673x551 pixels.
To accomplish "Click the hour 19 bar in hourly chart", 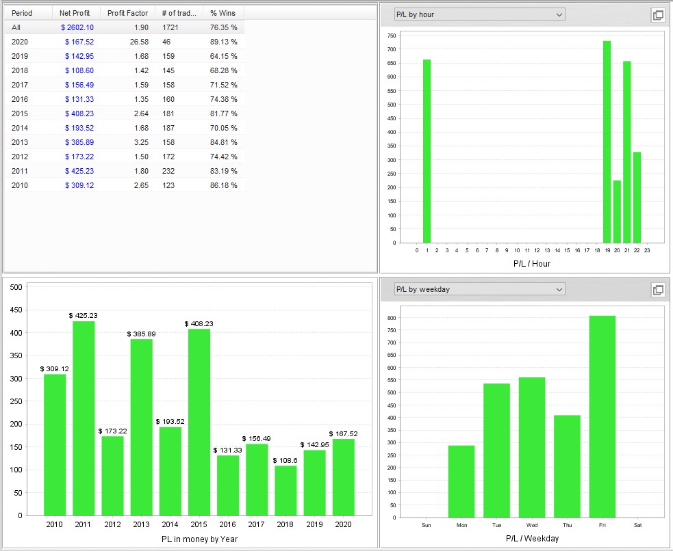I will [607, 142].
